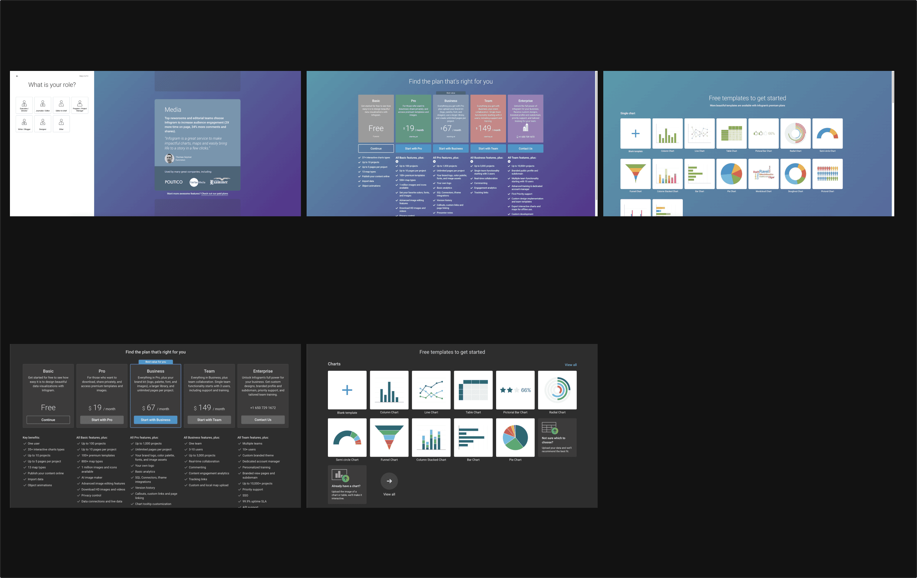Choose the Writer / Blogger role
Screen dimensions: 917x578
[24, 124]
